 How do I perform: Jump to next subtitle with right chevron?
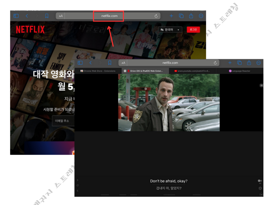(x=77, y=180)
